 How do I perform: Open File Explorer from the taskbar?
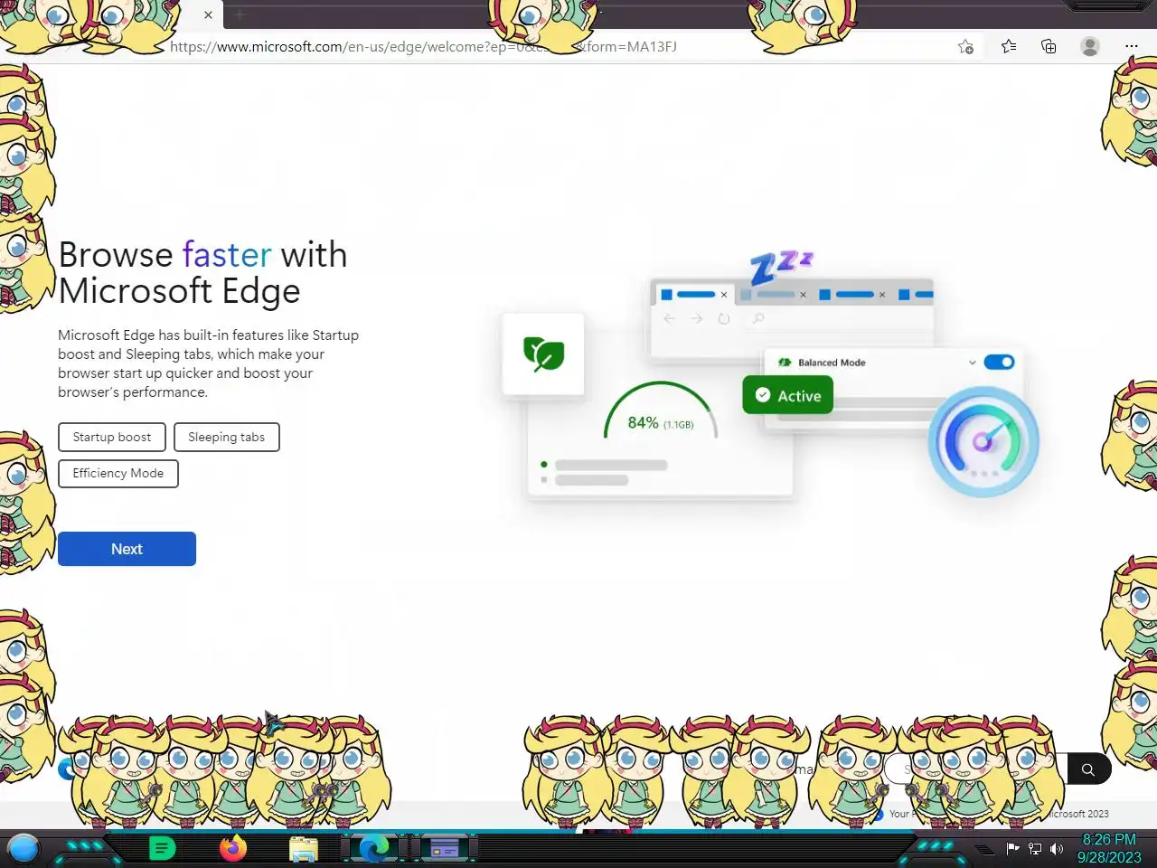304,849
